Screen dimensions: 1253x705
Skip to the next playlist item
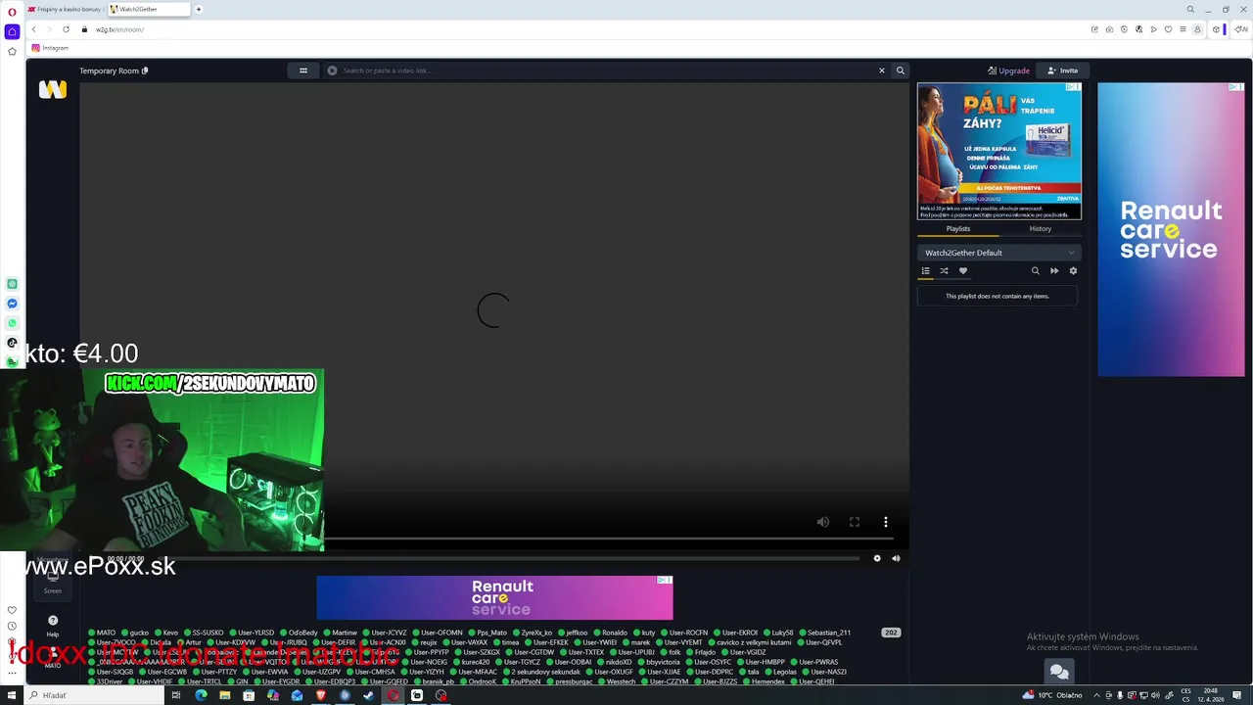point(1054,271)
